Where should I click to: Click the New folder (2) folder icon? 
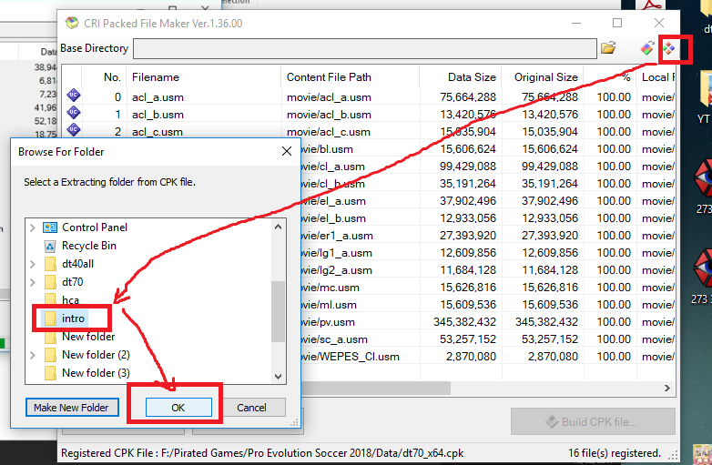click(50, 355)
